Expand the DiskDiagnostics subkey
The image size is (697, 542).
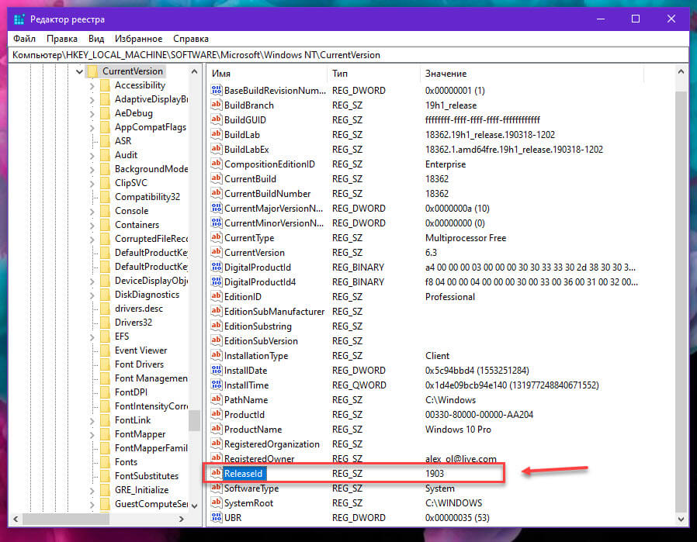(92, 295)
